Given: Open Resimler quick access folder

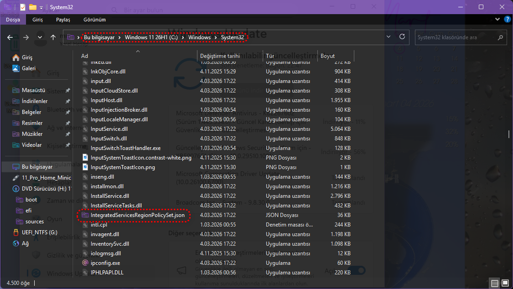Looking at the screenshot, I should coord(32,123).
